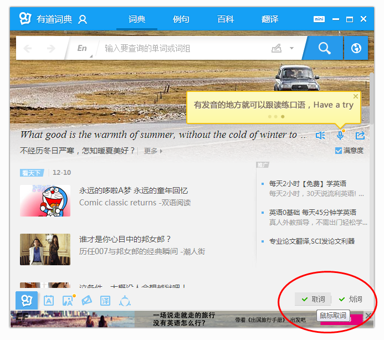Viewport: 384px width, 340px height.
Task: Select the dictionary home icon in bottom toolbar
Action: coord(27,300)
